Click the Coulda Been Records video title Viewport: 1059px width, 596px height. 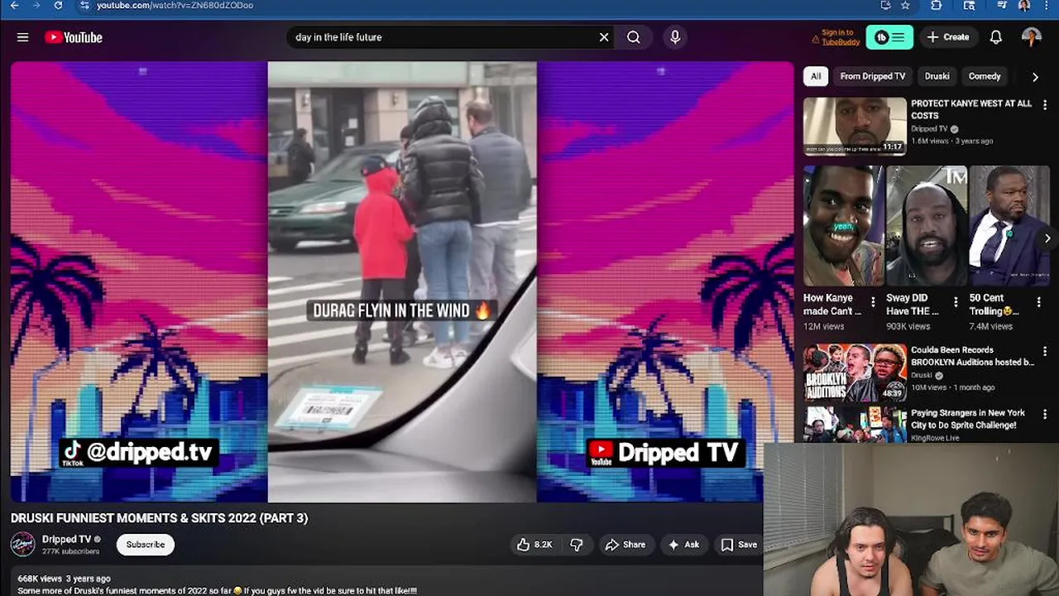[x=972, y=356]
